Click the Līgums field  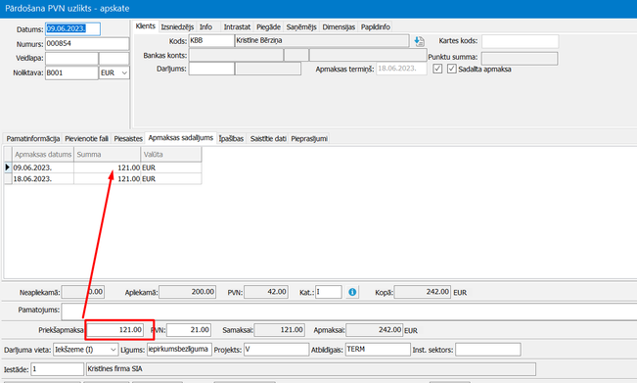179,350
